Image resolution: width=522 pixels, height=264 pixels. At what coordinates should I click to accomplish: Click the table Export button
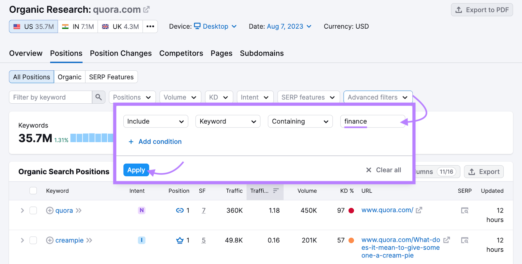[x=484, y=171]
